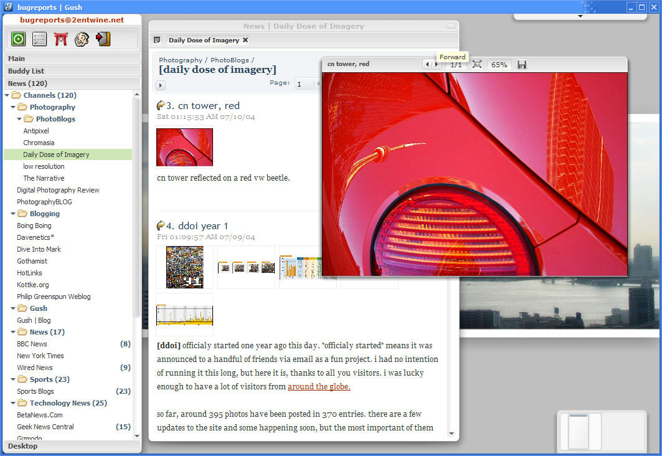The width and height of the screenshot is (662, 456).
Task: Click the yellow arrow icon beside ddoi year 1
Action: click(161, 226)
